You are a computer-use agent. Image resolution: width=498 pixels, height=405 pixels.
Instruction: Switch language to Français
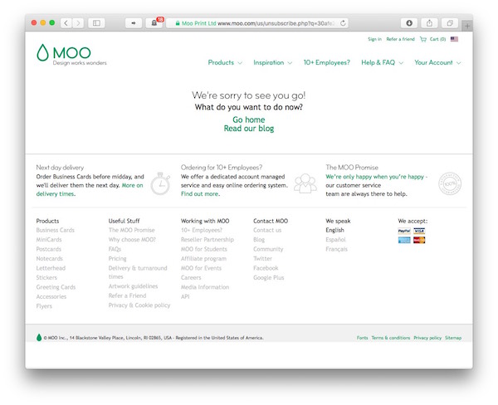(x=337, y=249)
